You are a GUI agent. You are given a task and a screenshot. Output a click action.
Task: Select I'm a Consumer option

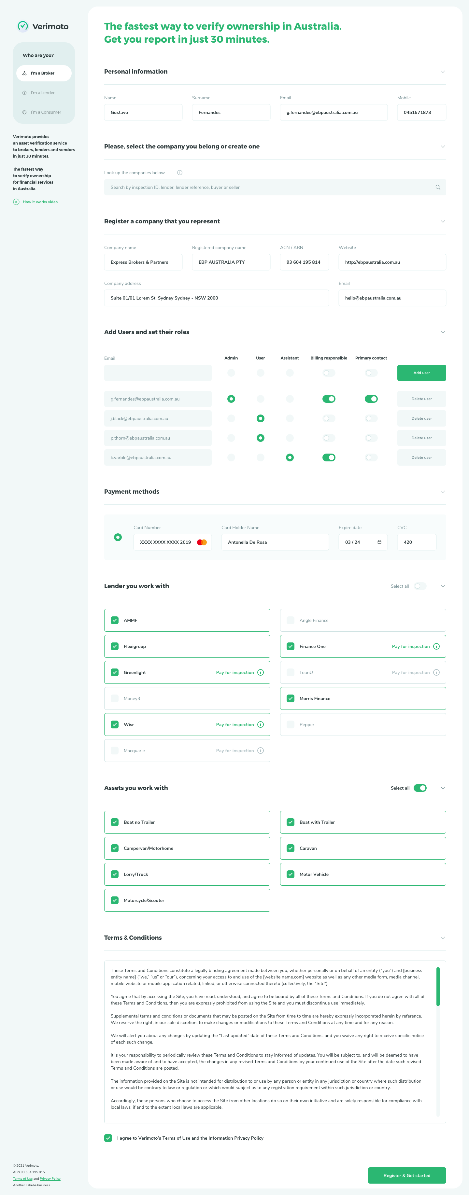tap(44, 112)
